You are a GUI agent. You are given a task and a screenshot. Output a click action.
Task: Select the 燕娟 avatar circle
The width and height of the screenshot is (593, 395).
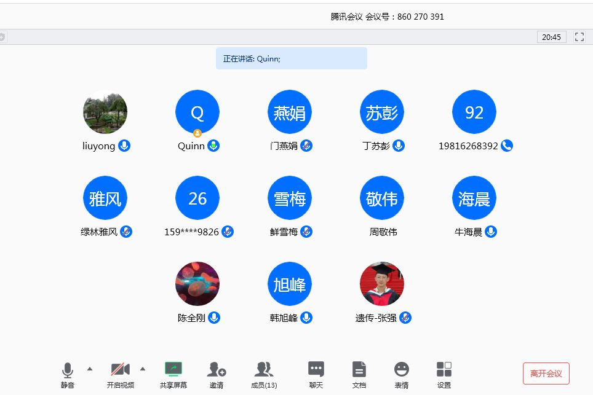[x=290, y=112]
